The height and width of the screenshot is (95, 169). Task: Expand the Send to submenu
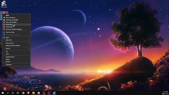pyautogui.click(x=16, y=49)
